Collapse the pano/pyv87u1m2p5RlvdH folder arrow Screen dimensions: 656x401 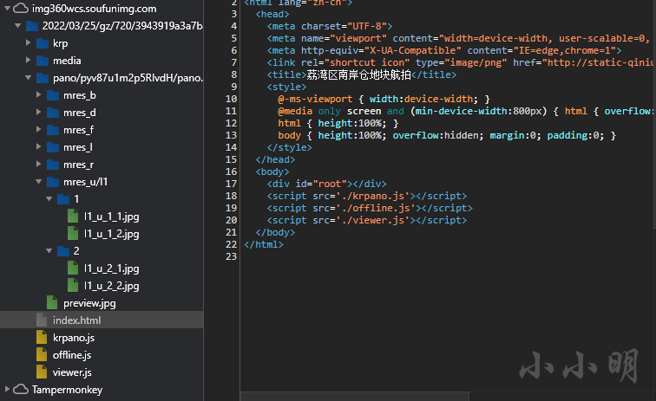(x=28, y=78)
